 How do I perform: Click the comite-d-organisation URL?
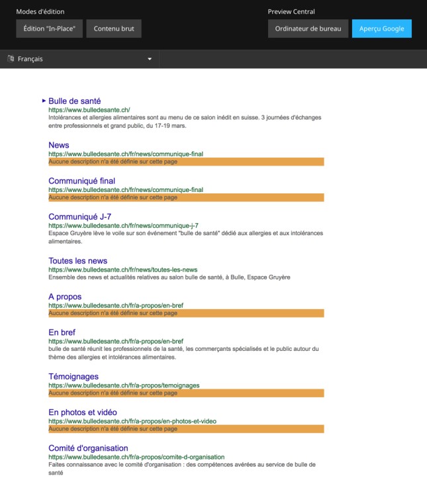136,457
